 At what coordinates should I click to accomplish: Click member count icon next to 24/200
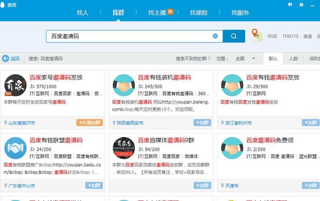coord(32,149)
